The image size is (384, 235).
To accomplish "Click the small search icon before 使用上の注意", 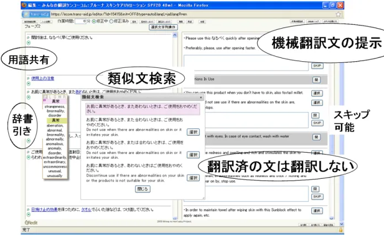I will (x=28, y=78).
